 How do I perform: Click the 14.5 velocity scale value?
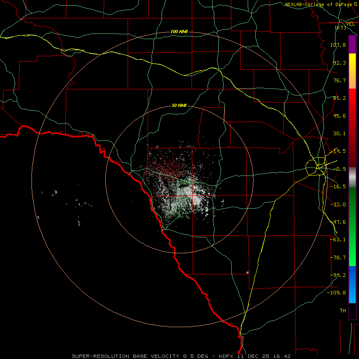339,151
